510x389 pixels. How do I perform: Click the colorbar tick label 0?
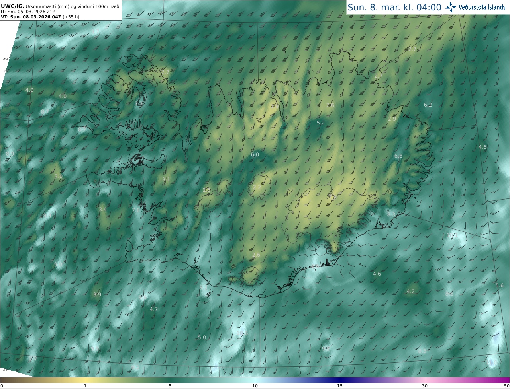[x=2, y=386]
